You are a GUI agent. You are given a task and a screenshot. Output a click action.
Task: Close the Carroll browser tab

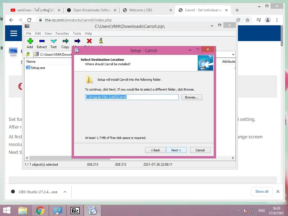226,10
